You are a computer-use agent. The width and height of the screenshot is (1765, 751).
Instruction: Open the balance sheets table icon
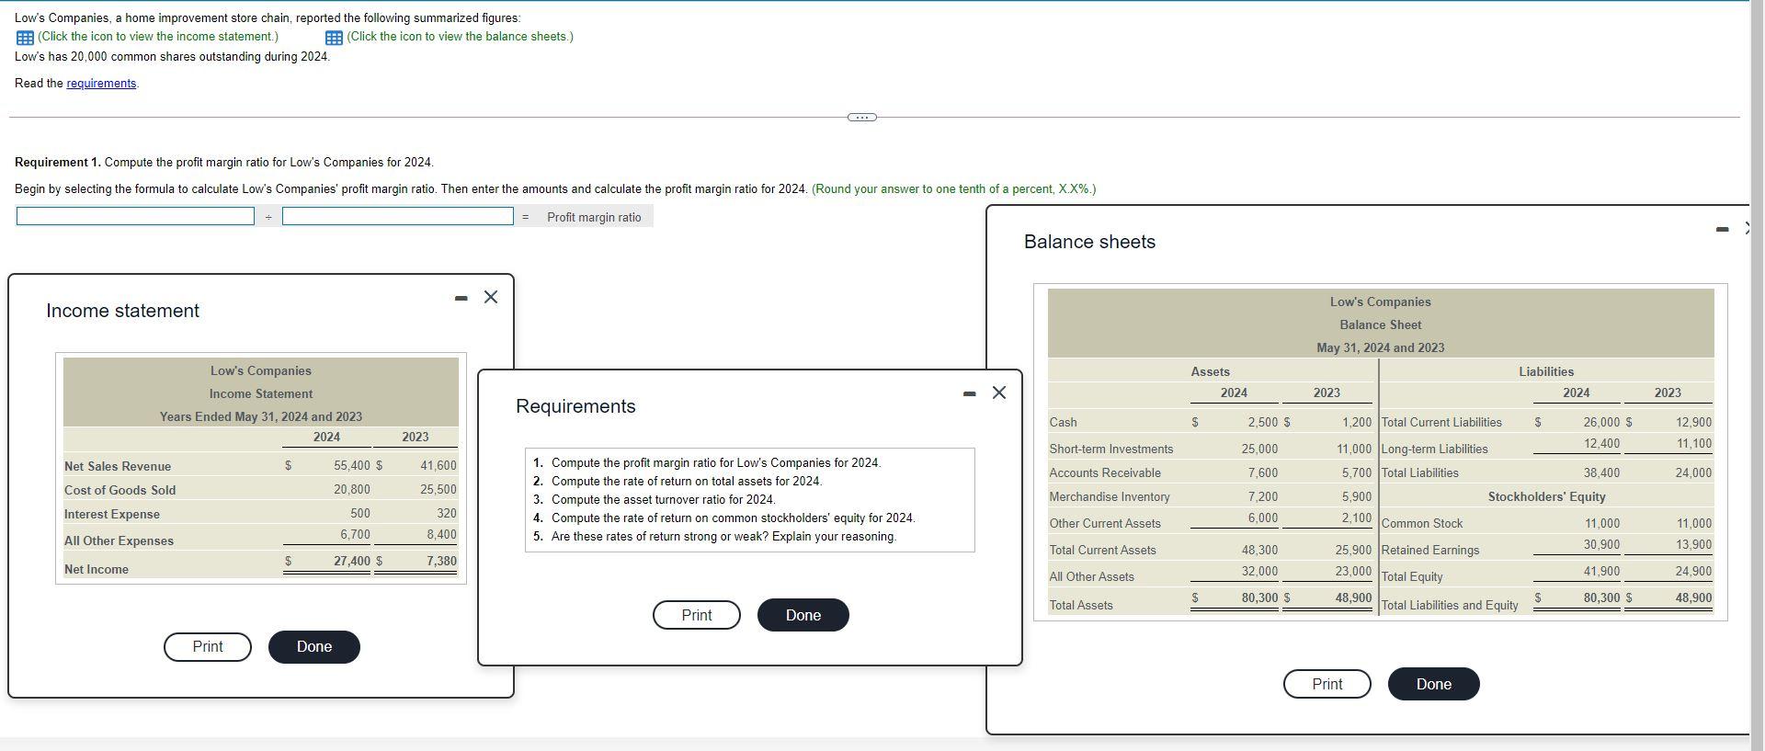click(x=335, y=38)
